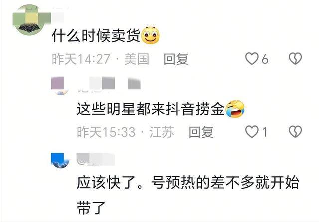Open the blurred username above '这些明星' comment
The width and height of the screenshot is (319, 222).
109,84
